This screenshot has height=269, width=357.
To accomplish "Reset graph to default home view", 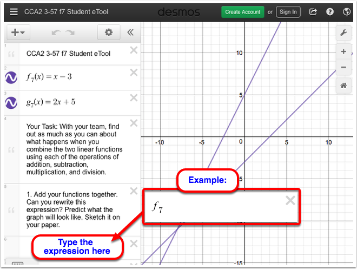I will 343,86.
